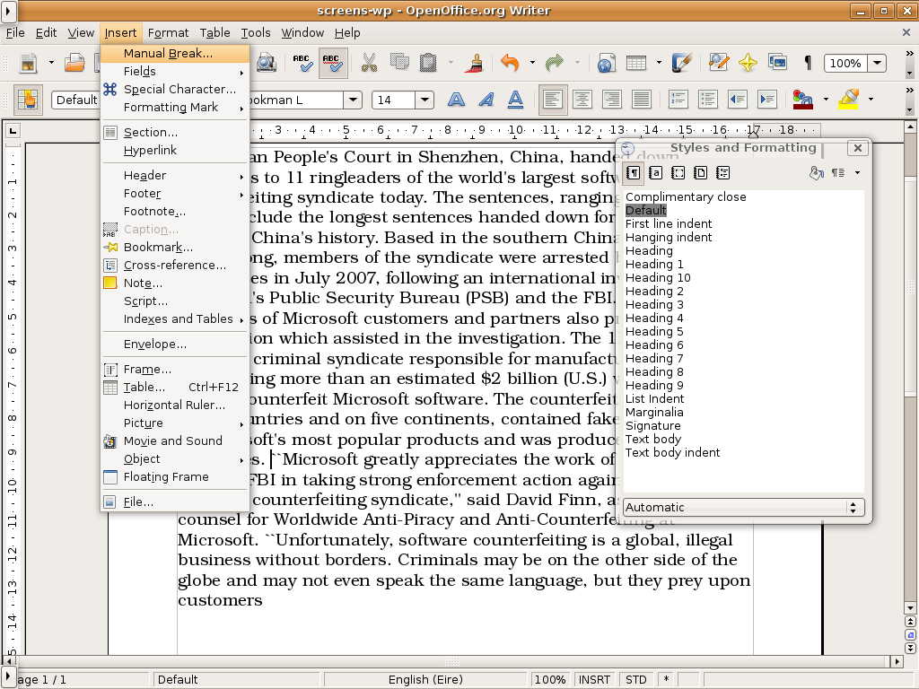Open the Indexes and Tables submenu
The width and height of the screenshot is (919, 689).
pyautogui.click(x=175, y=319)
